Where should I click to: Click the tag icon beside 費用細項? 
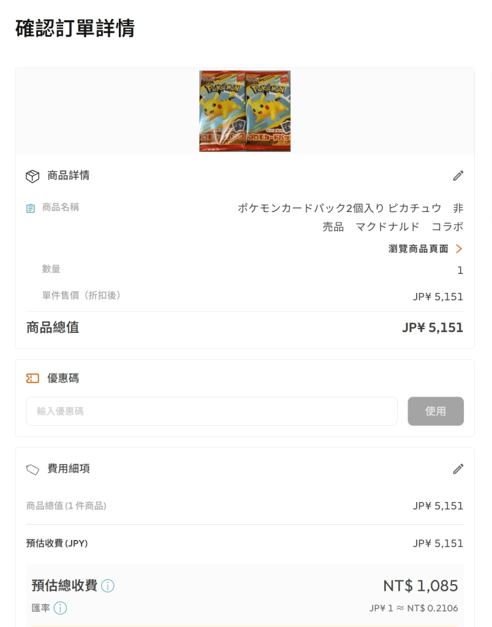[32, 469]
